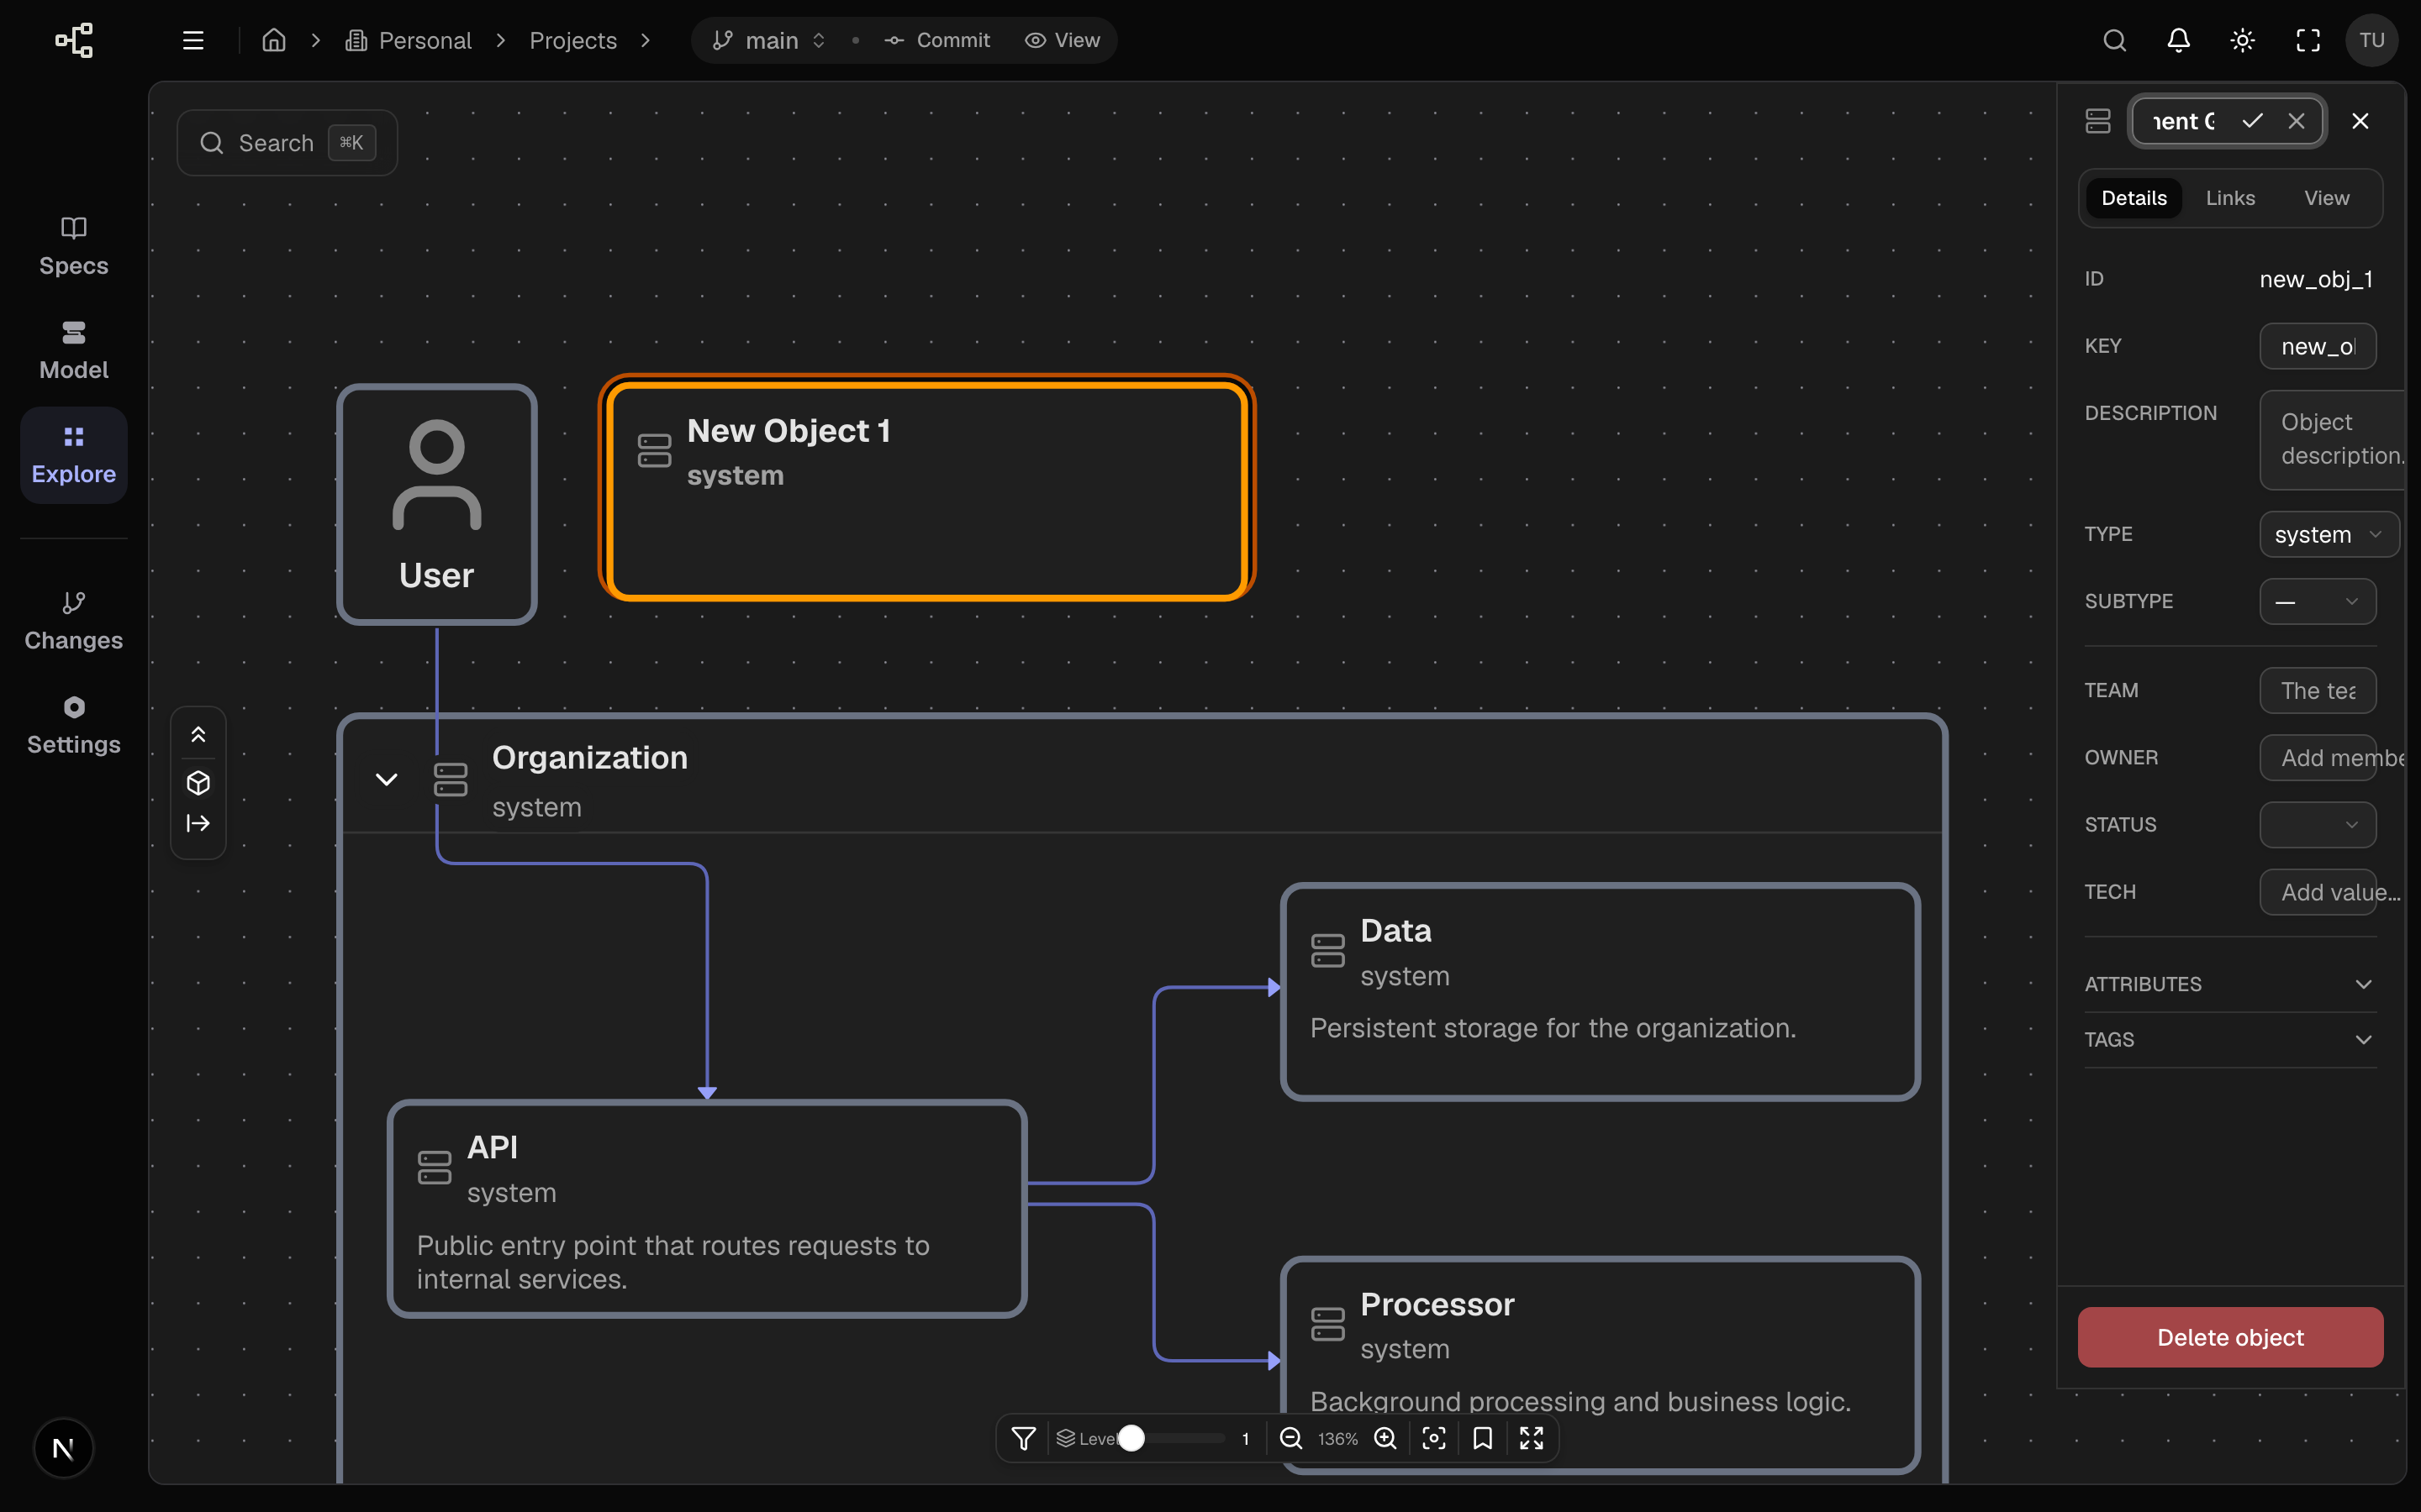
Task: Click the View button in the top bar
Action: 1063,40
